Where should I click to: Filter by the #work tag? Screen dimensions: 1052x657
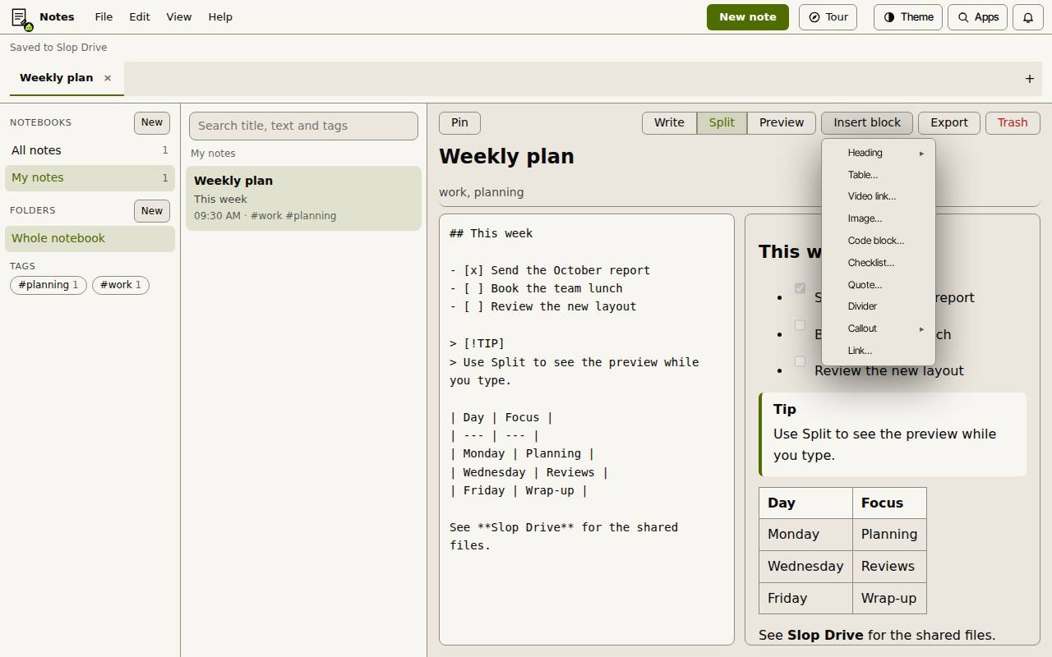pos(121,285)
